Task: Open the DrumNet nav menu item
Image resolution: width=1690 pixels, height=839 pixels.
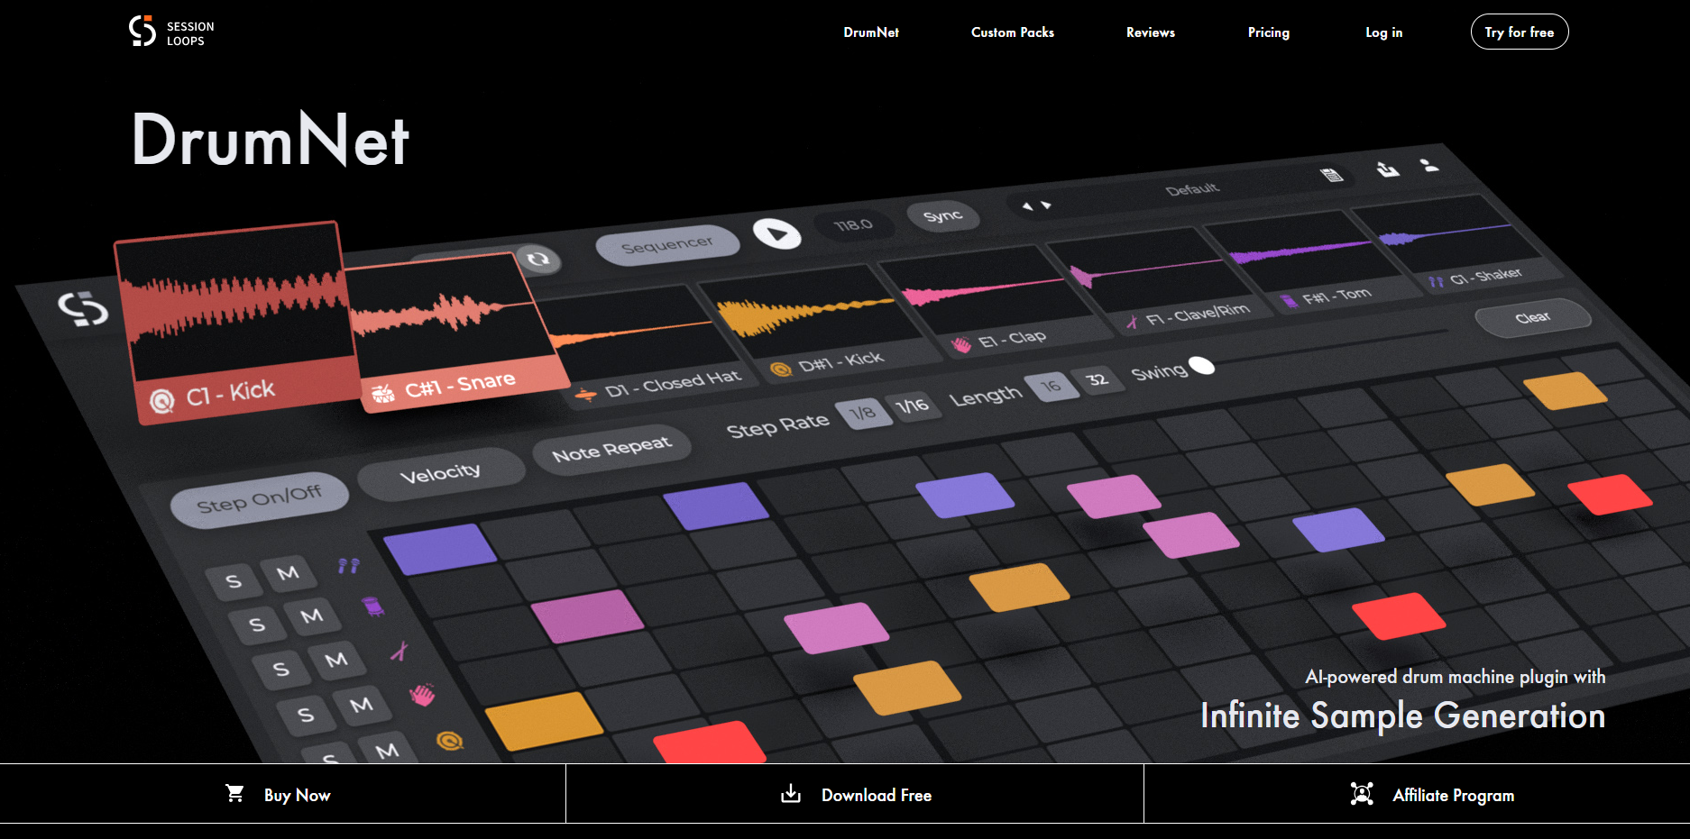Action: 871,32
